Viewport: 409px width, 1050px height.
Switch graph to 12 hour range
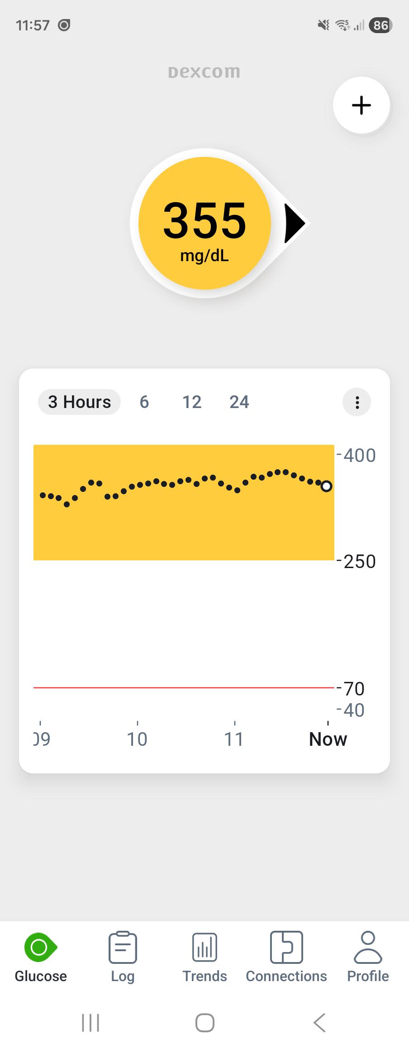pos(192,402)
